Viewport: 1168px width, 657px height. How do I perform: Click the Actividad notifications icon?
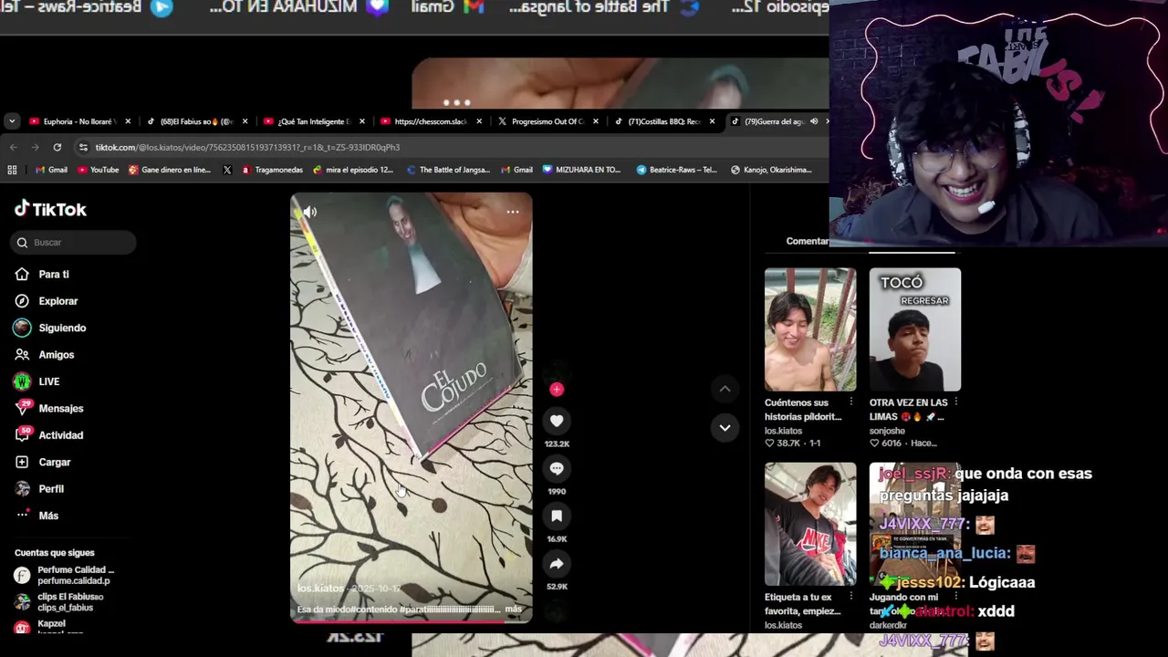[x=22, y=435]
